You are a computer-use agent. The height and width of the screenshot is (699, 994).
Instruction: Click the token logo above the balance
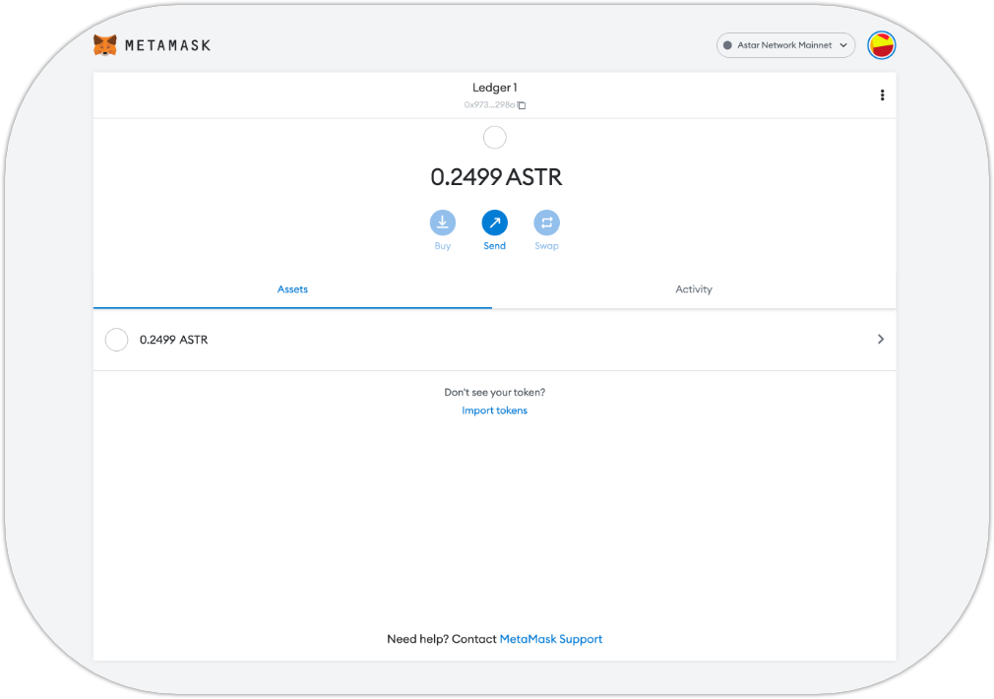494,138
